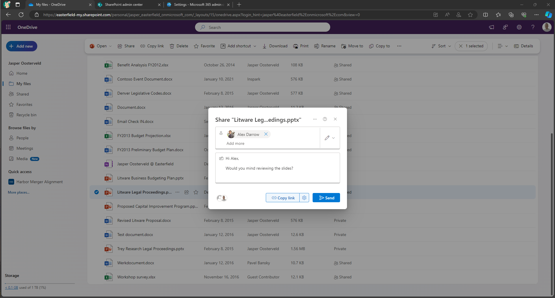Image resolution: width=555 pixels, height=298 pixels.
Task: Switch to Settings Microsoft 365 admin tab
Action: [x=198, y=5]
